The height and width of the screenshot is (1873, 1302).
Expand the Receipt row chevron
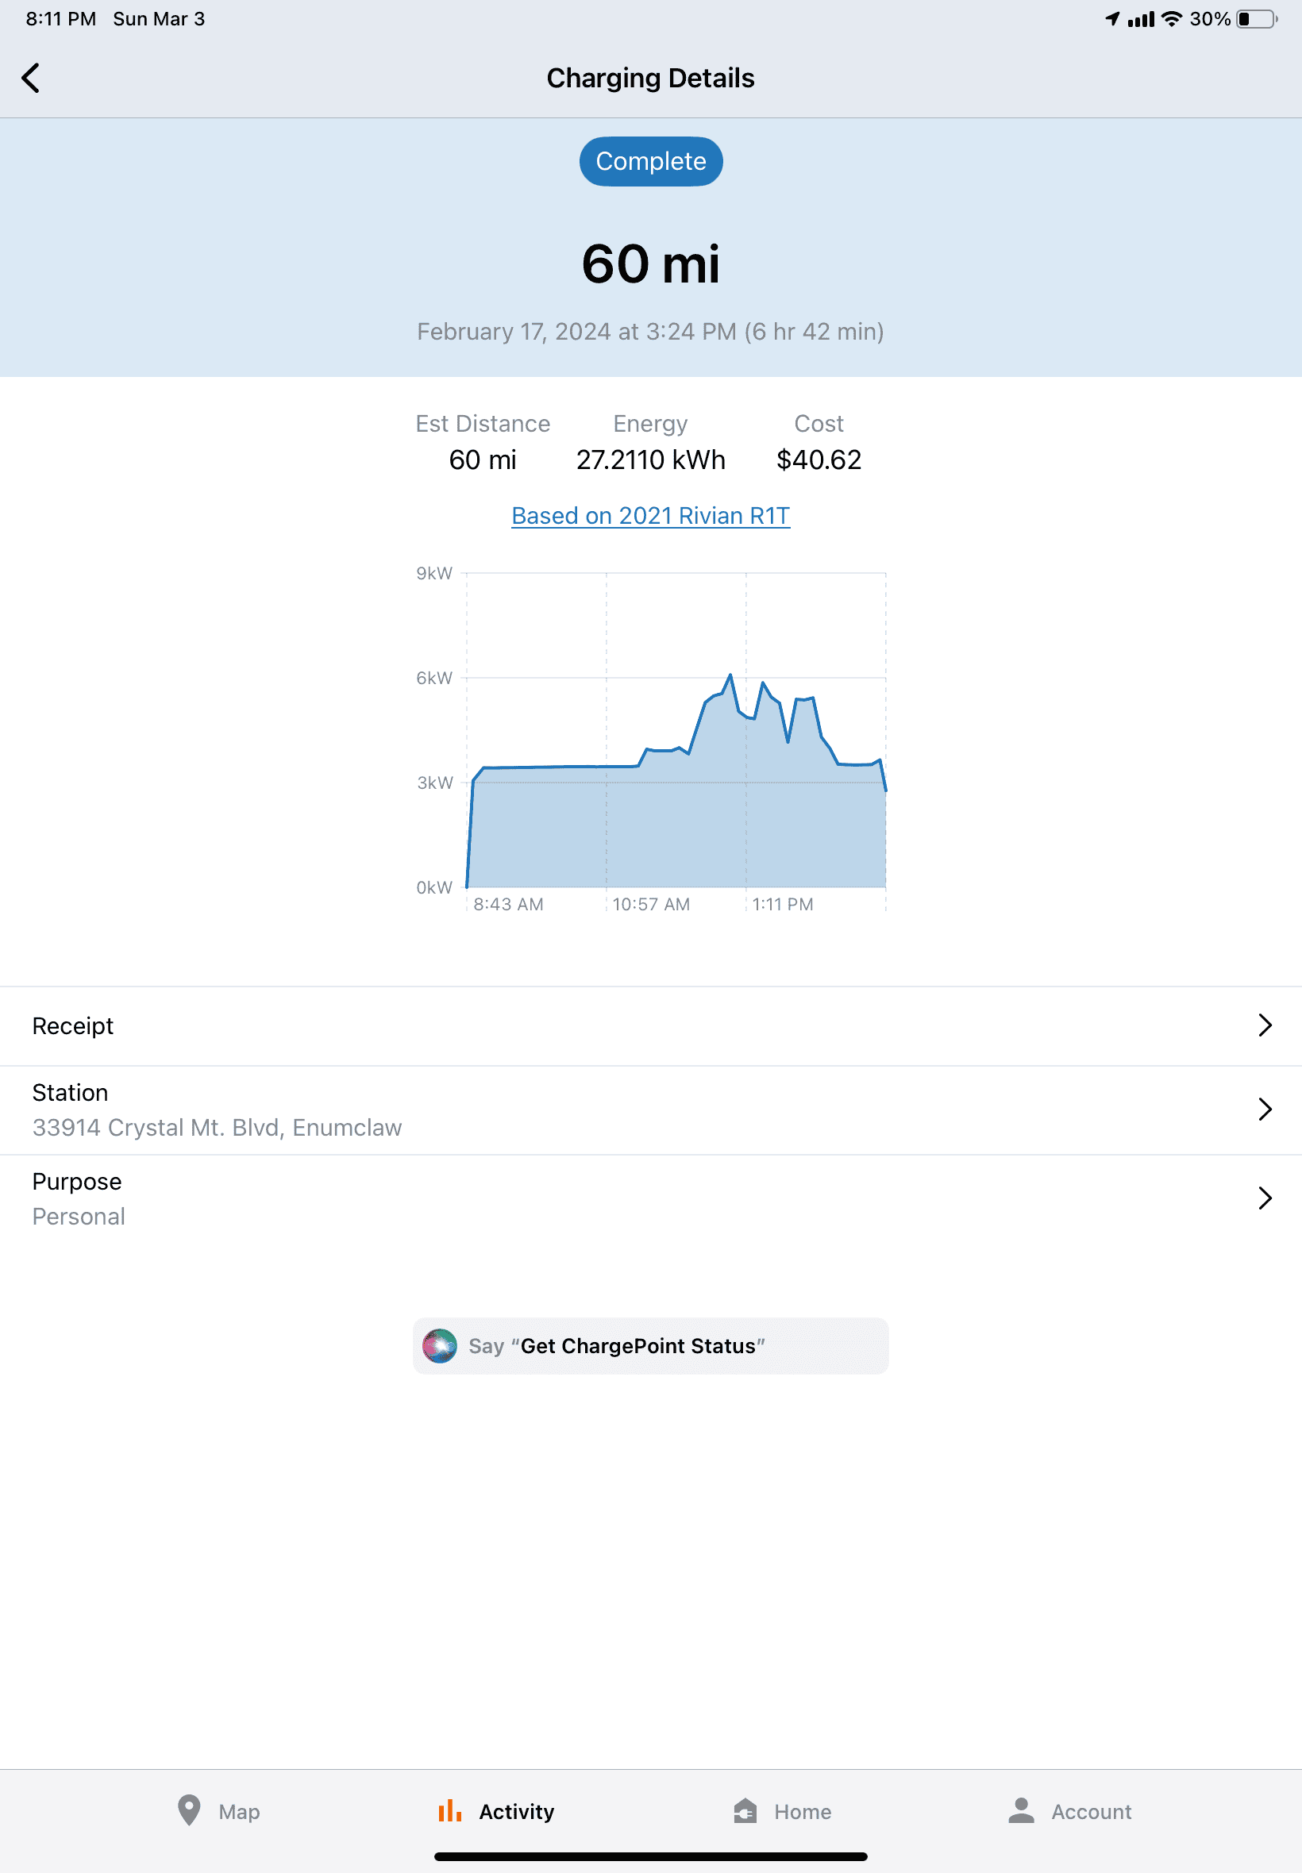(1265, 1026)
